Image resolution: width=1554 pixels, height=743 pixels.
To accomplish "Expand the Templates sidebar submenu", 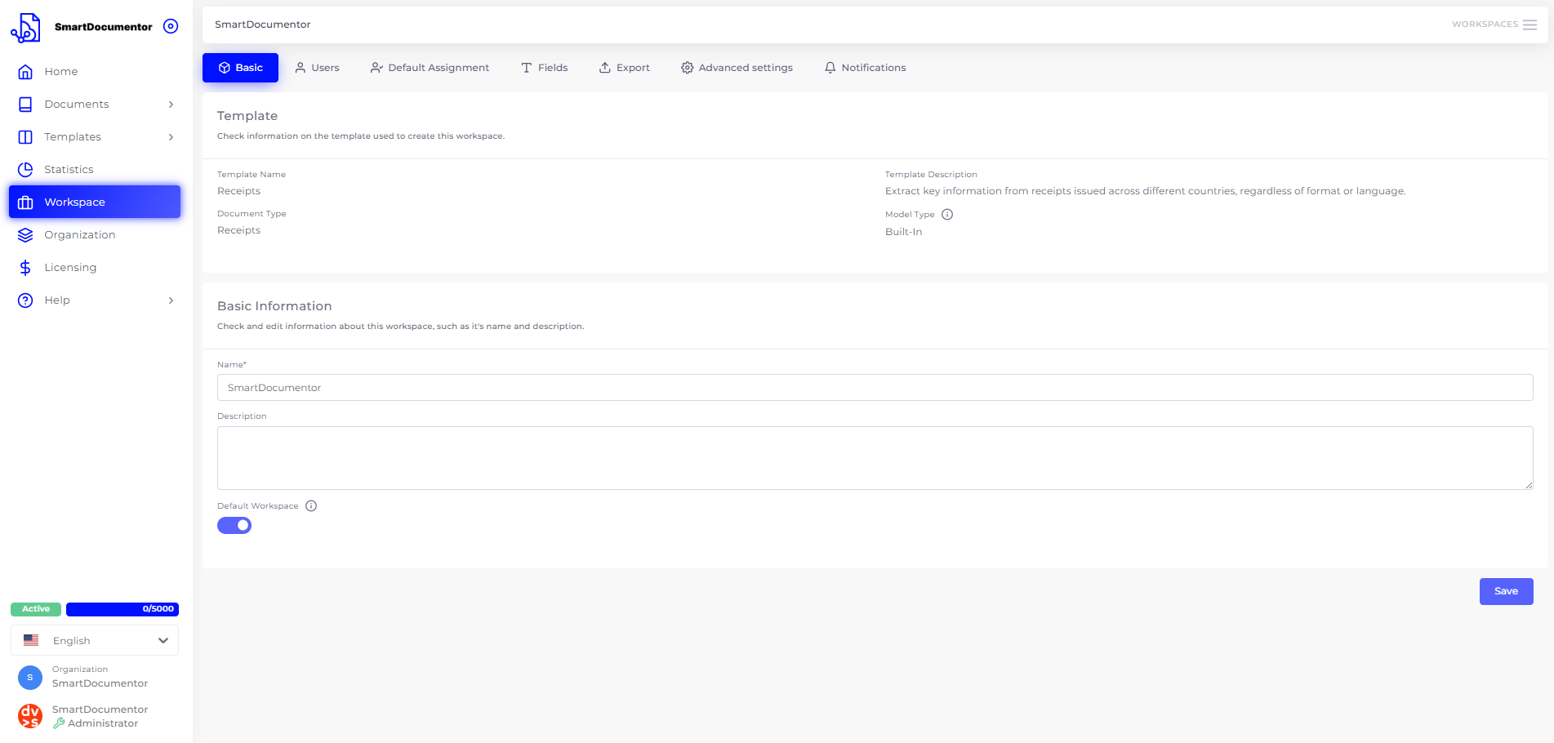I will 171,137.
